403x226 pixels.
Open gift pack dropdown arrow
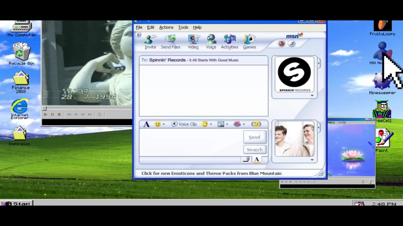[x=244, y=124]
